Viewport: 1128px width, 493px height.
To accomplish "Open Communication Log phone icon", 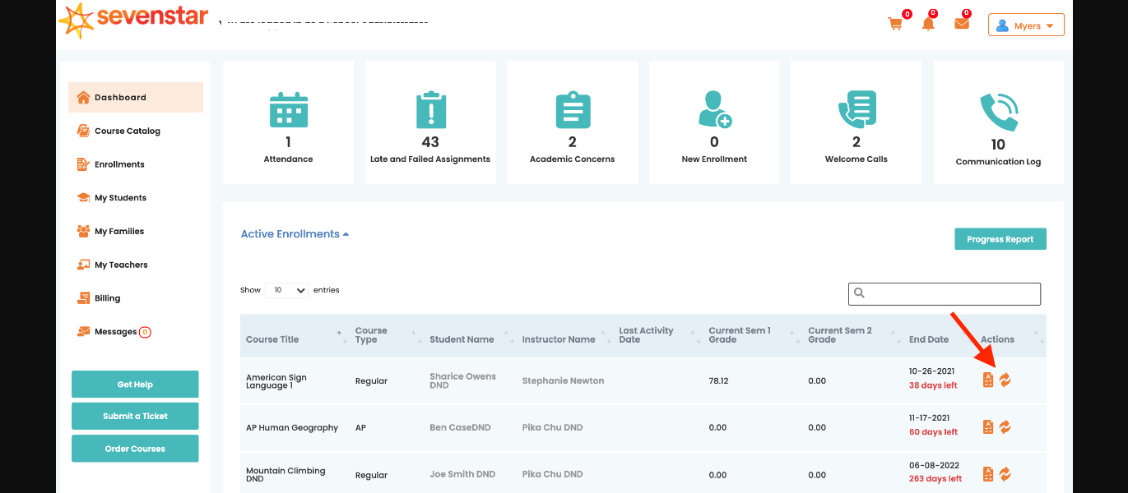I will point(998,113).
